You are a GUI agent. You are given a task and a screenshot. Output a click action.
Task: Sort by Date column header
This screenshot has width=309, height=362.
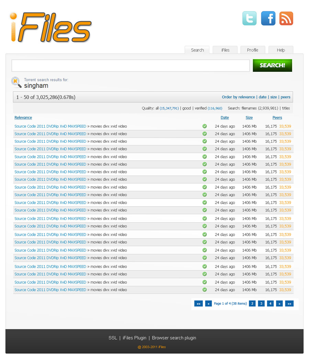(225, 117)
